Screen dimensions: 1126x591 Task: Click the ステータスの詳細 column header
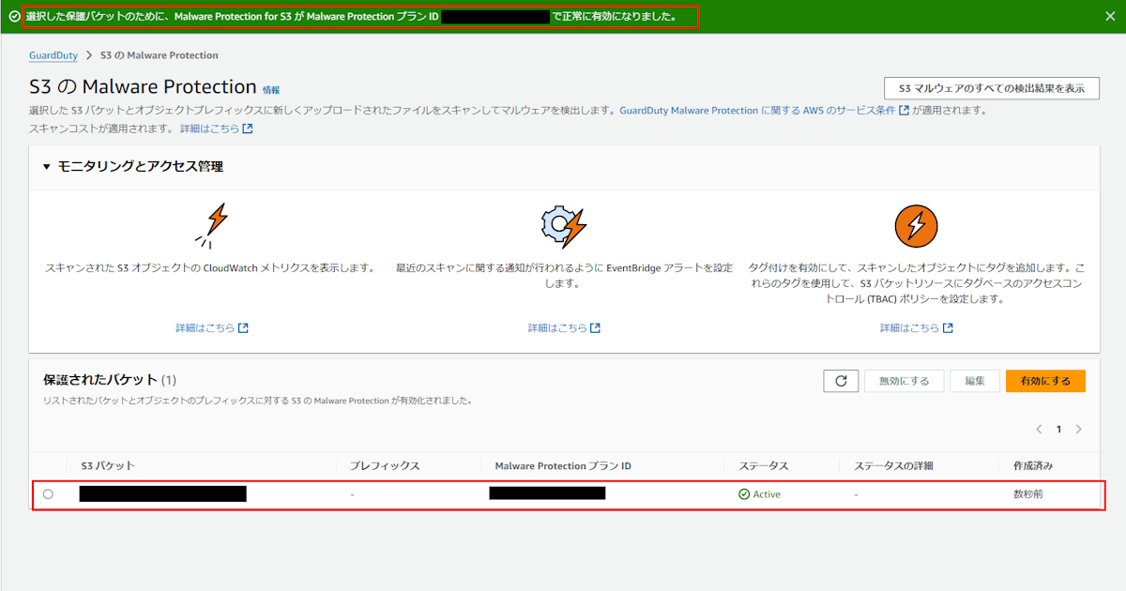coord(893,466)
